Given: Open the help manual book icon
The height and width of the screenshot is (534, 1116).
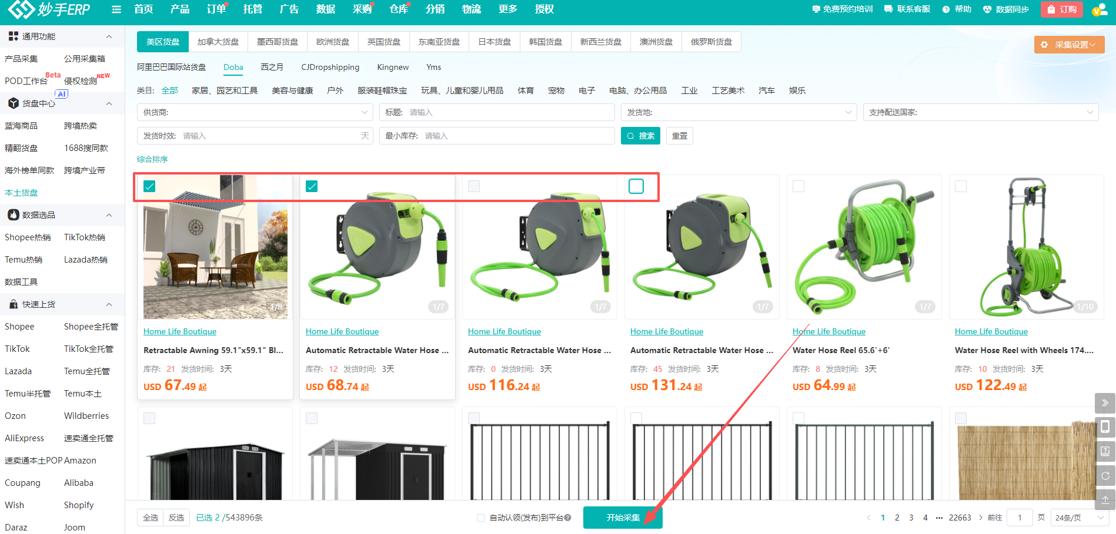Looking at the screenshot, I should 1105,451.
